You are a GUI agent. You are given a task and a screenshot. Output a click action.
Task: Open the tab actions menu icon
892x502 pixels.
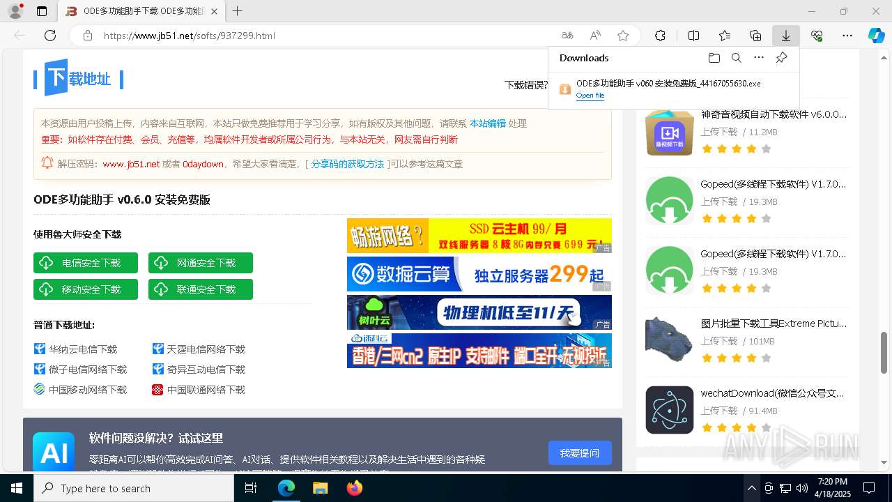click(x=42, y=11)
